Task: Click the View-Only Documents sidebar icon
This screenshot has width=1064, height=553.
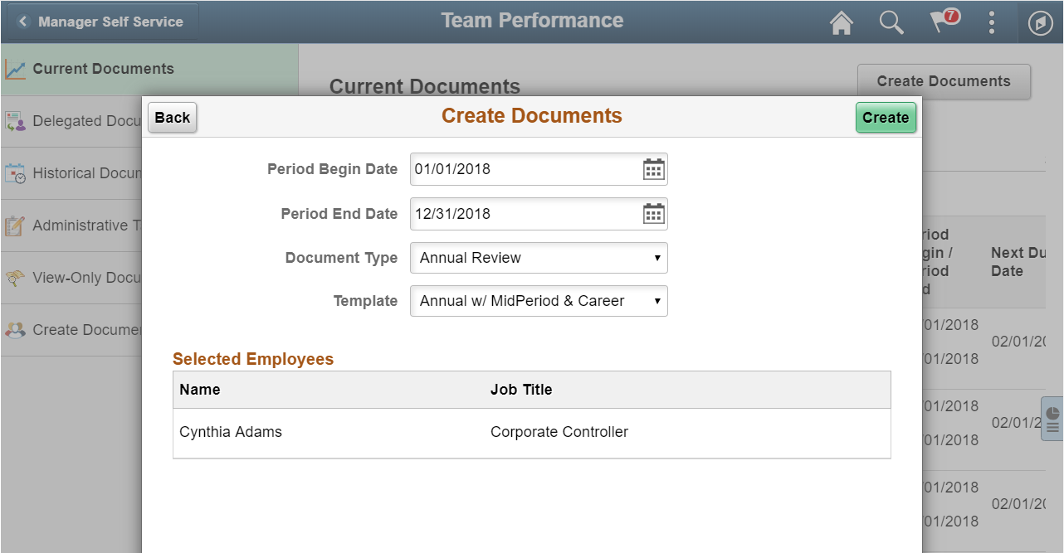Action: (15, 278)
